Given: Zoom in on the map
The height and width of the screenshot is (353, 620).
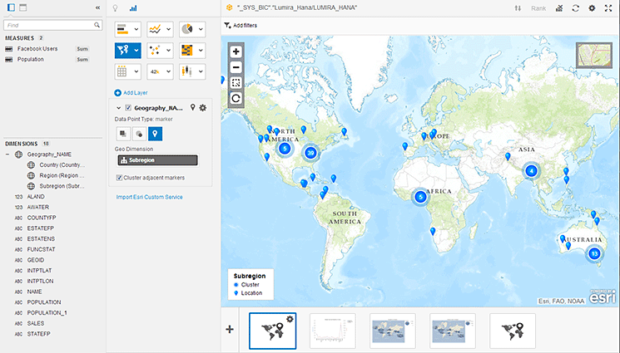Looking at the screenshot, I should [x=236, y=51].
